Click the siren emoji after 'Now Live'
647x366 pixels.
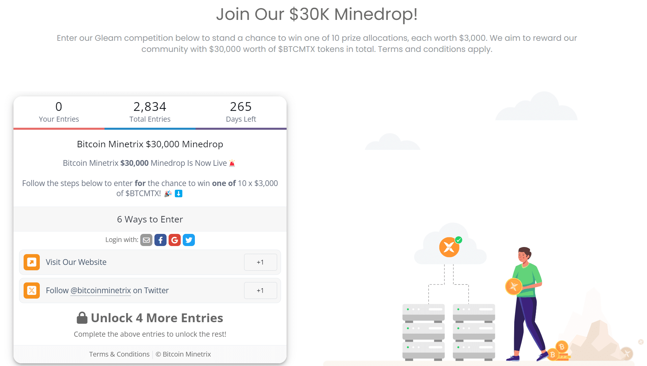tap(232, 163)
